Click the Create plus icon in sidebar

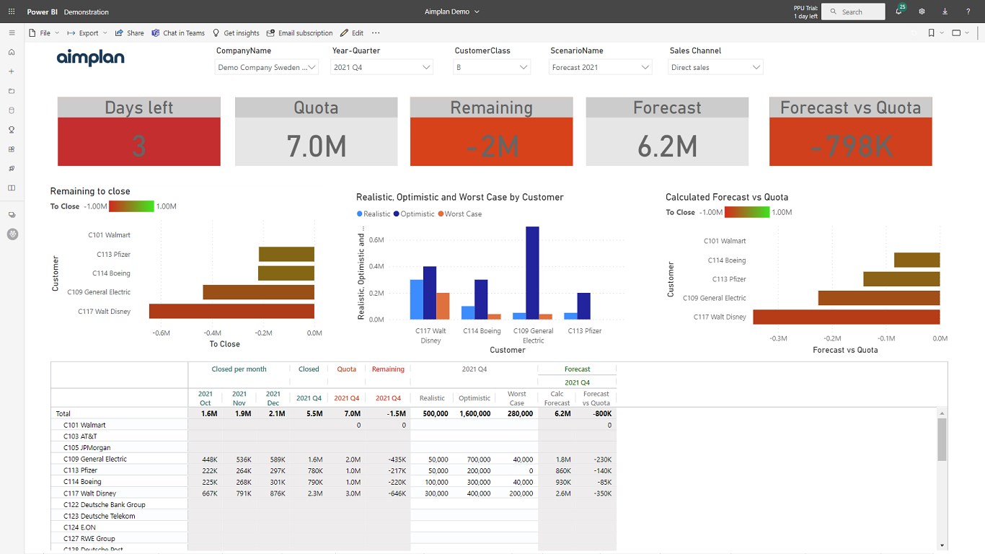tap(12, 72)
